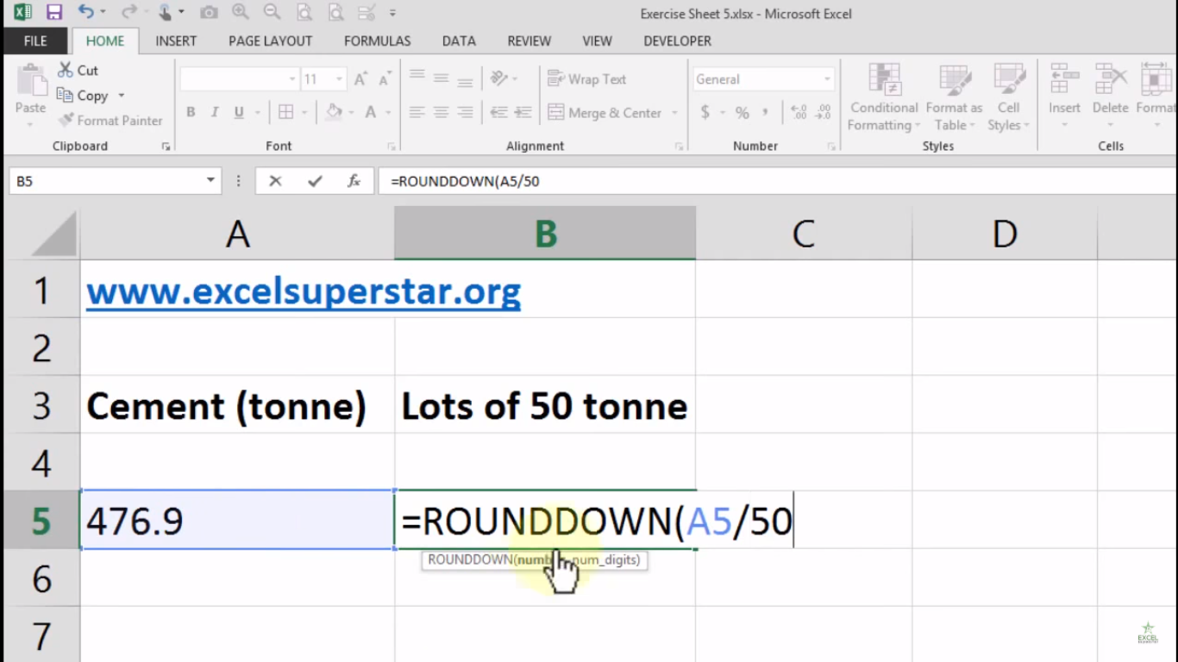
Task: Save the workbook from Quick Access Toolbar
Action: tap(53, 13)
